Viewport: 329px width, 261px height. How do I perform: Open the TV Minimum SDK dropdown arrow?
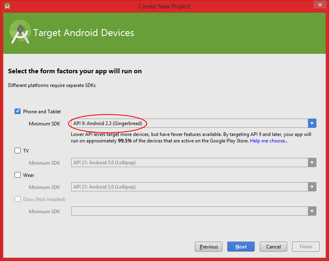(x=312, y=163)
